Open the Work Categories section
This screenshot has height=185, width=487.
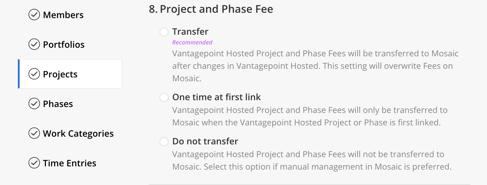[70, 133]
